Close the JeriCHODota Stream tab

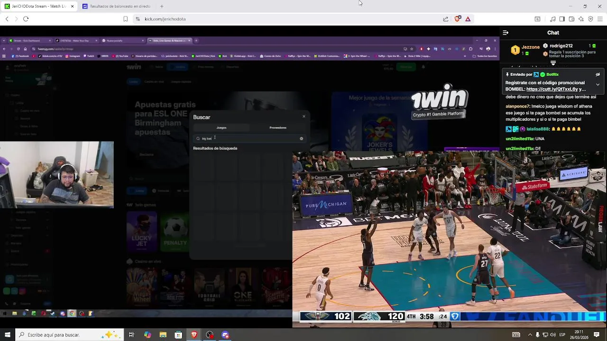(x=72, y=6)
